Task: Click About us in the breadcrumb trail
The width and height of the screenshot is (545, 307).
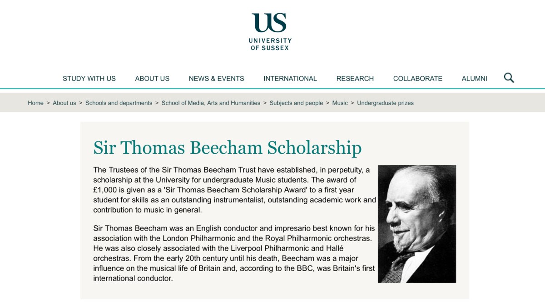Action: tap(64, 103)
